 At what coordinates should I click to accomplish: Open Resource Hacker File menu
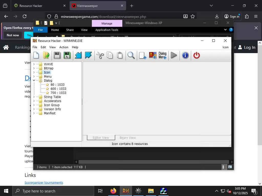pyautogui.click(x=35, y=47)
